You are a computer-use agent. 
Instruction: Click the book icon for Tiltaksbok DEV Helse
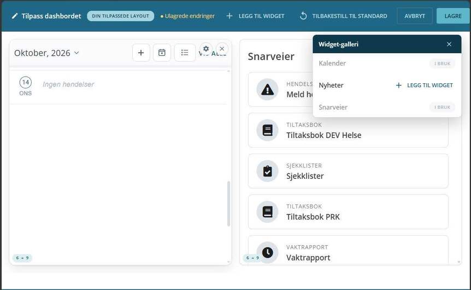click(267, 130)
